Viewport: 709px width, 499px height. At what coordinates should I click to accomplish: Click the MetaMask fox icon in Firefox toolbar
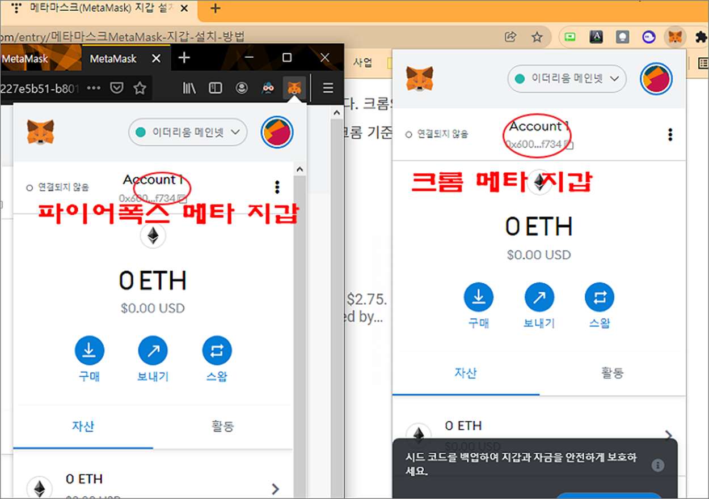click(x=294, y=88)
